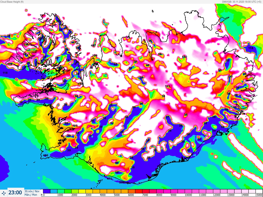Click the 30.nóv./ Nov date label
This screenshot has height=197, width=263.
[x=32, y=191]
